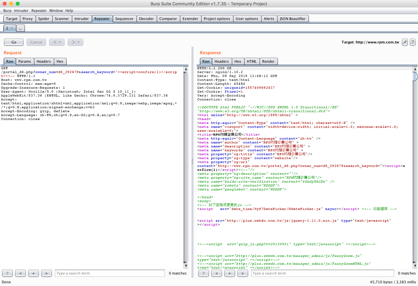
Task: Switch to the Decoder tab
Action: 146,19
